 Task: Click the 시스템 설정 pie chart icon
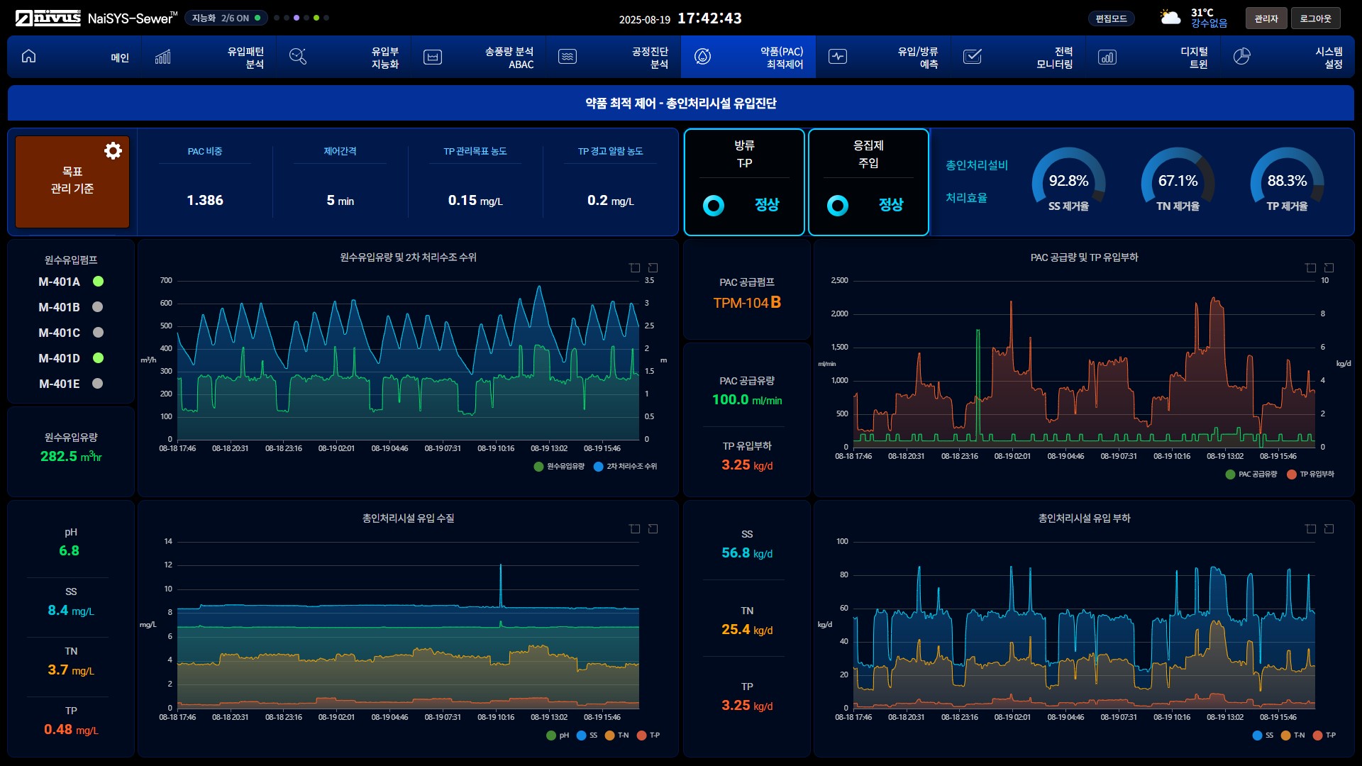click(1241, 57)
